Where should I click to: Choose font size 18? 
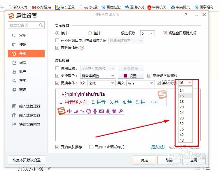coord(185,102)
